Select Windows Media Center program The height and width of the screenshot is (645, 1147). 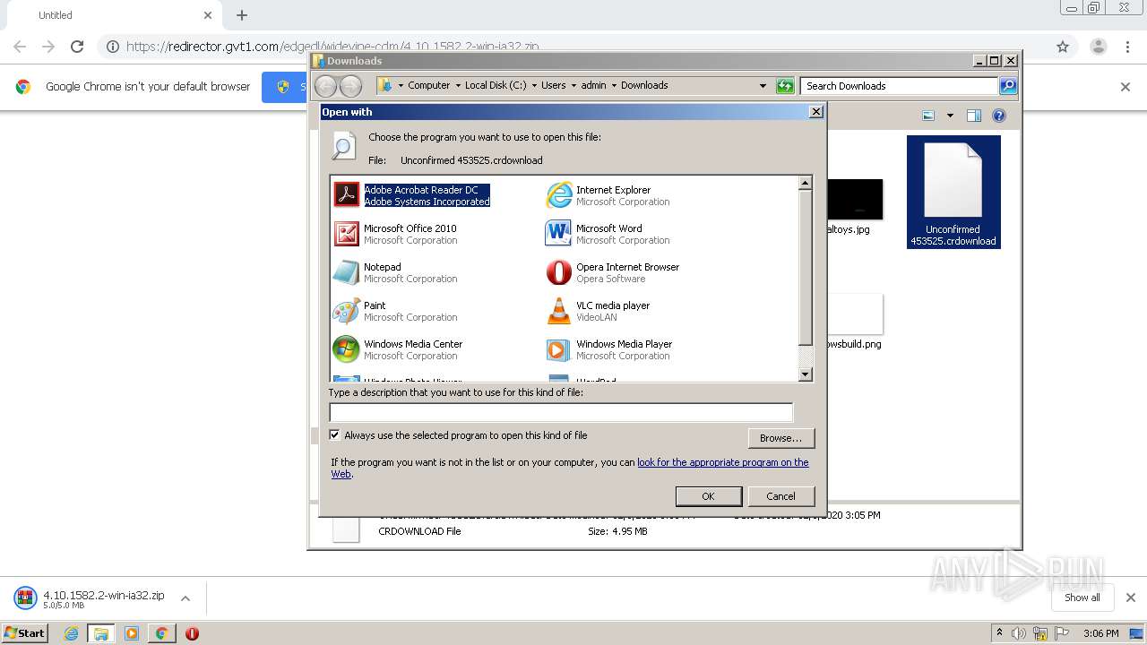[x=399, y=349]
